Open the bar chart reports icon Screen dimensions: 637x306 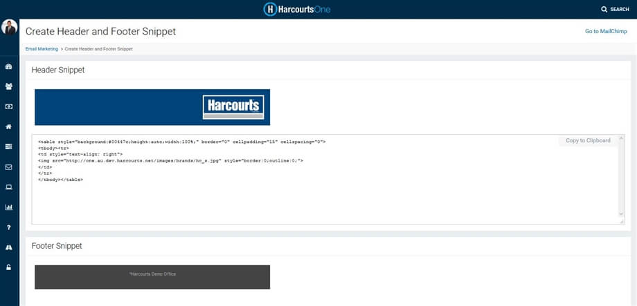pos(8,207)
